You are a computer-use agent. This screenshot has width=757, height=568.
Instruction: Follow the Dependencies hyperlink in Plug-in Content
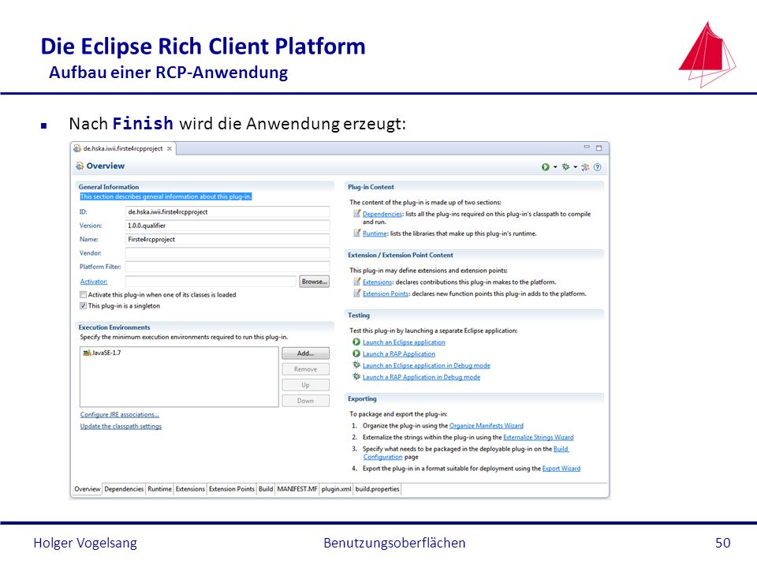[x=382, y=214]
